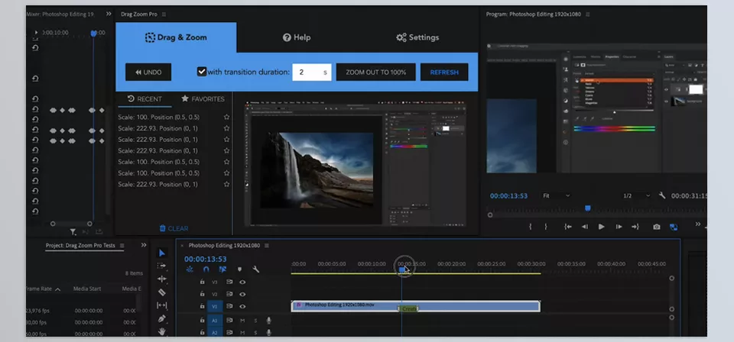
Task: Select the Selection tool arrow
Action: point(162,253)
